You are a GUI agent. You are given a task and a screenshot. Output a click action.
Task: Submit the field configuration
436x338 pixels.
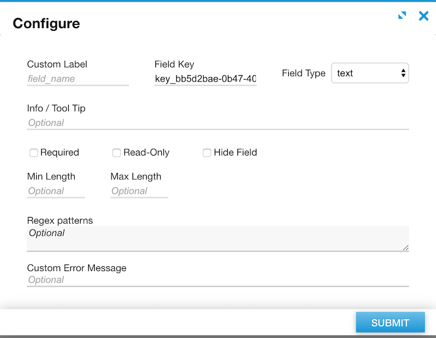[390, 323]
